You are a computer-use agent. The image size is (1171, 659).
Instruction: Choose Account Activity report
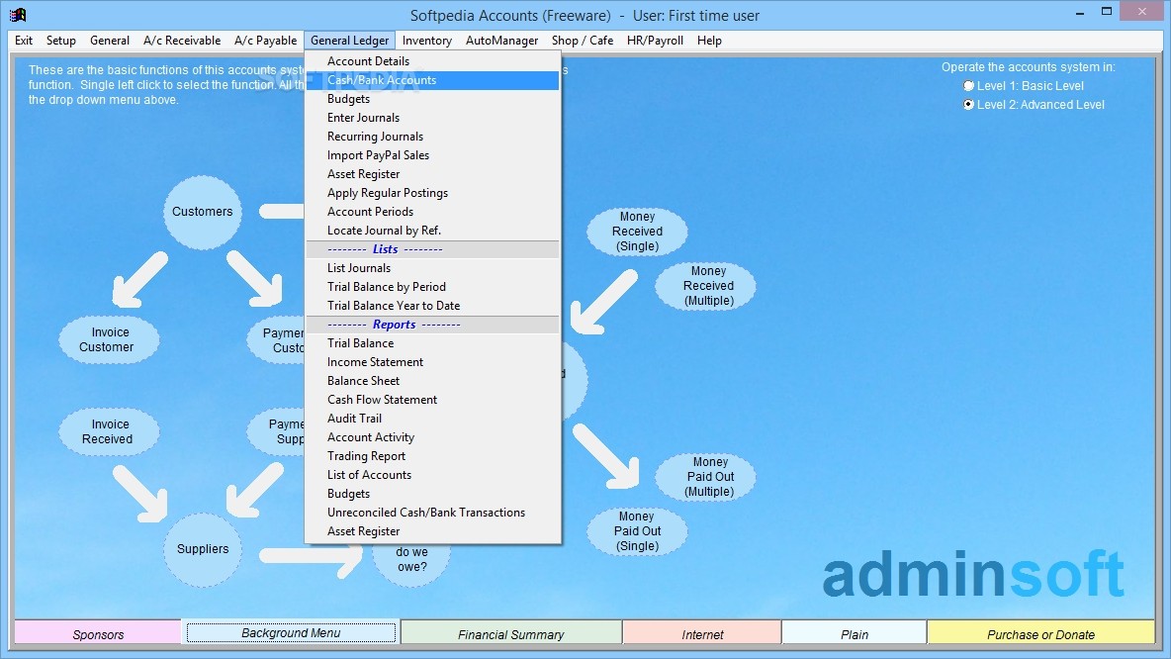coord(432,437)
